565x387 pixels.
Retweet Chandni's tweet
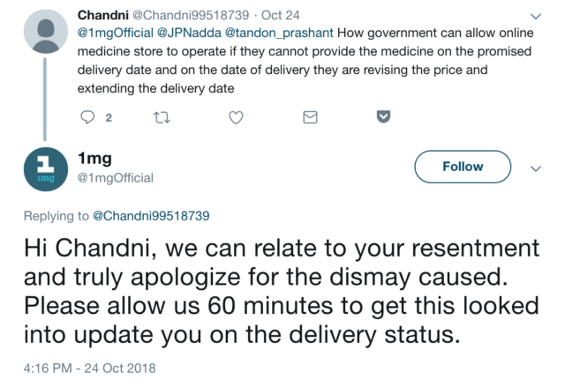[x=162, y=116]
